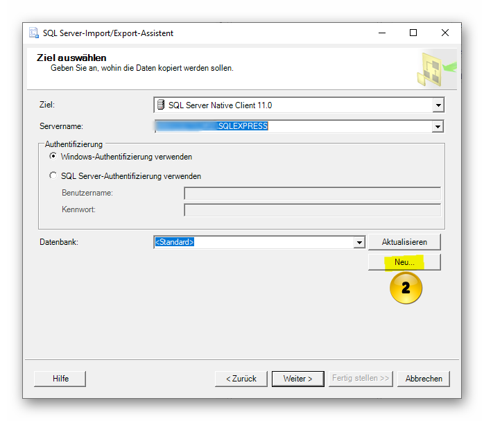This screenshot has height=421, width=484.
Task: Close the Import/Export-Assistent dialog
Action: click(445, 33)
